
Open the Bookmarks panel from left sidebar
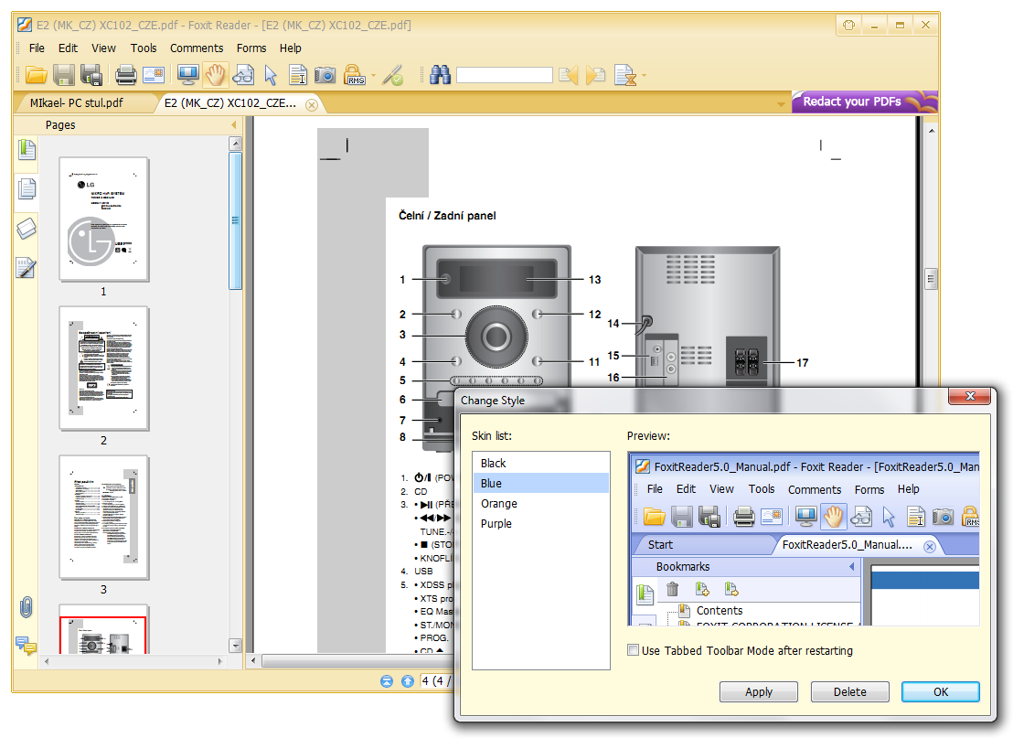point(27,150)
